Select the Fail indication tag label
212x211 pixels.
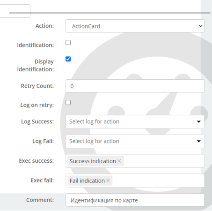87,181
